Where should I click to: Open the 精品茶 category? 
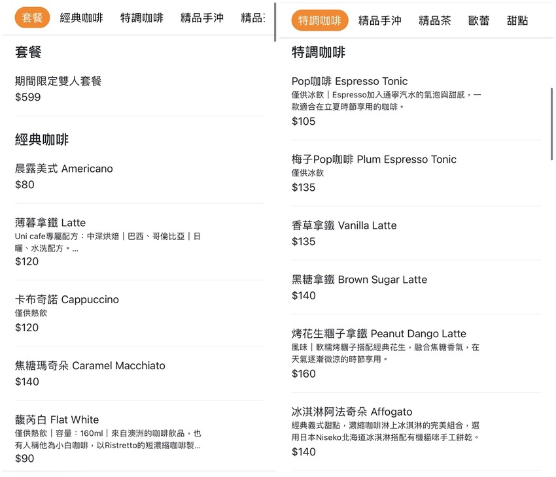pyautogui.click(x=434, y=20)
